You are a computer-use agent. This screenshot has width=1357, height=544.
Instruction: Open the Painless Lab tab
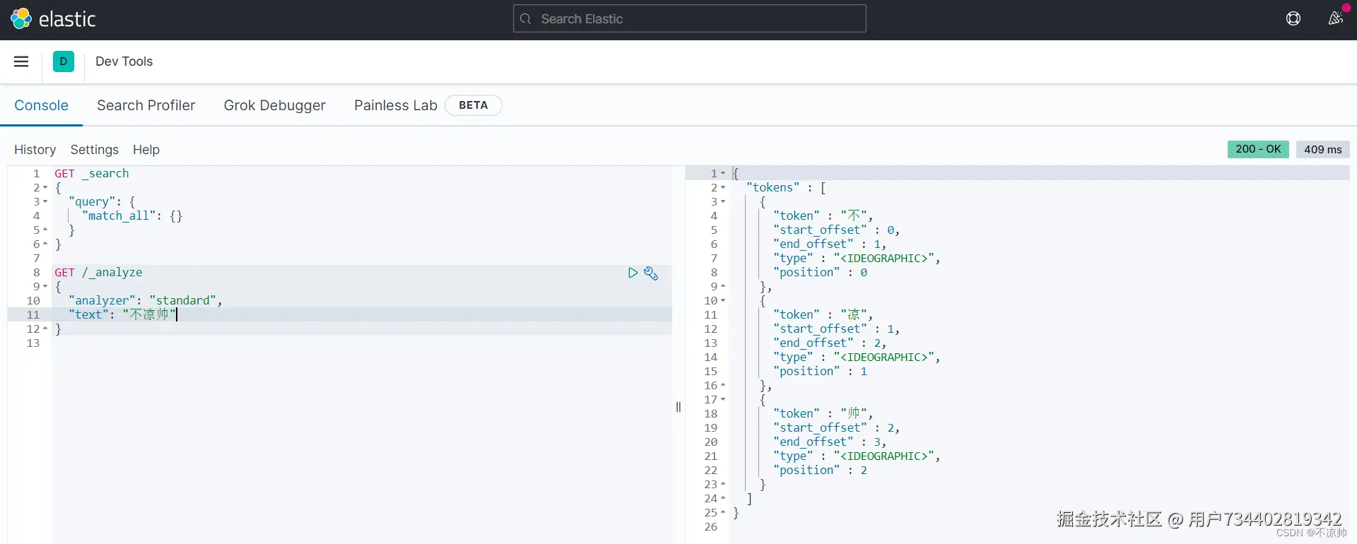coord(395,105)
